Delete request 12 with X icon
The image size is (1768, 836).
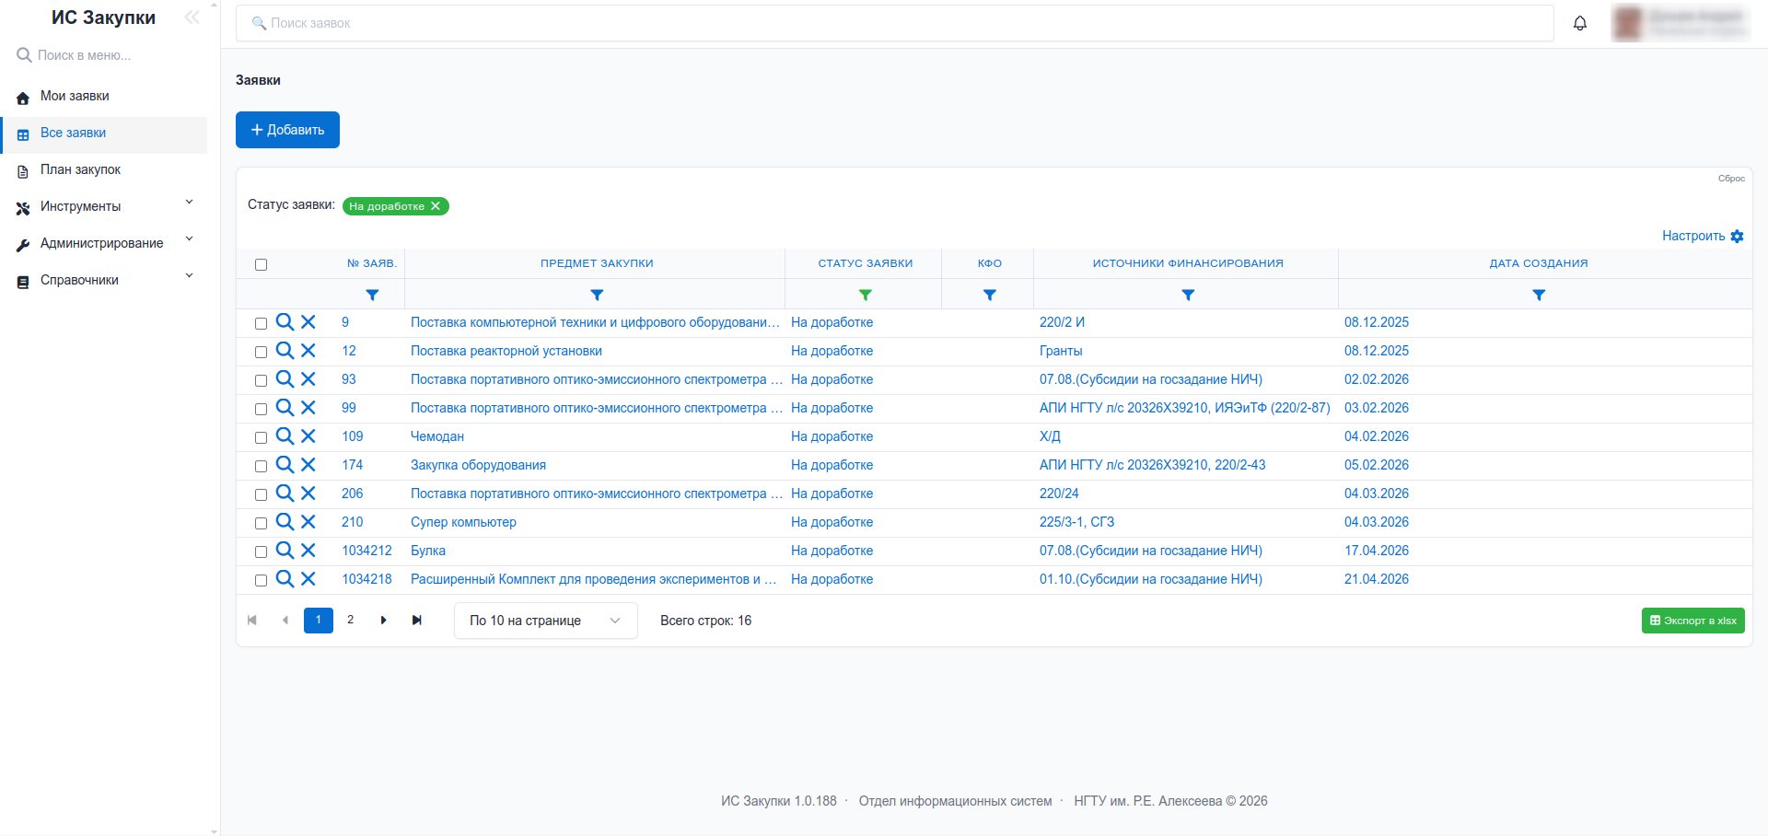308,351
